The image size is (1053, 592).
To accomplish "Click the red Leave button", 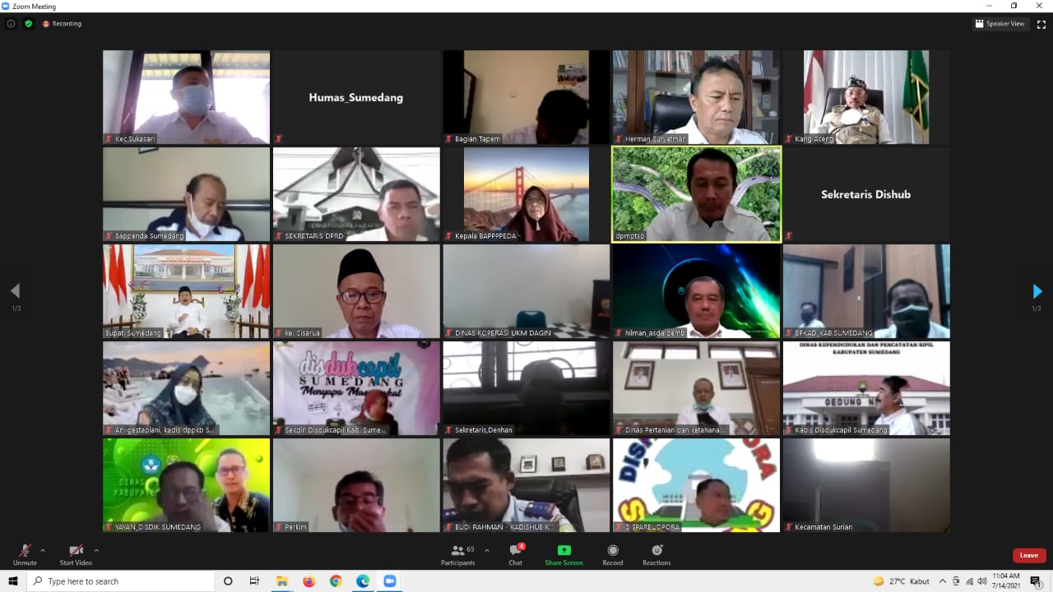I will tap(1028, 555).
